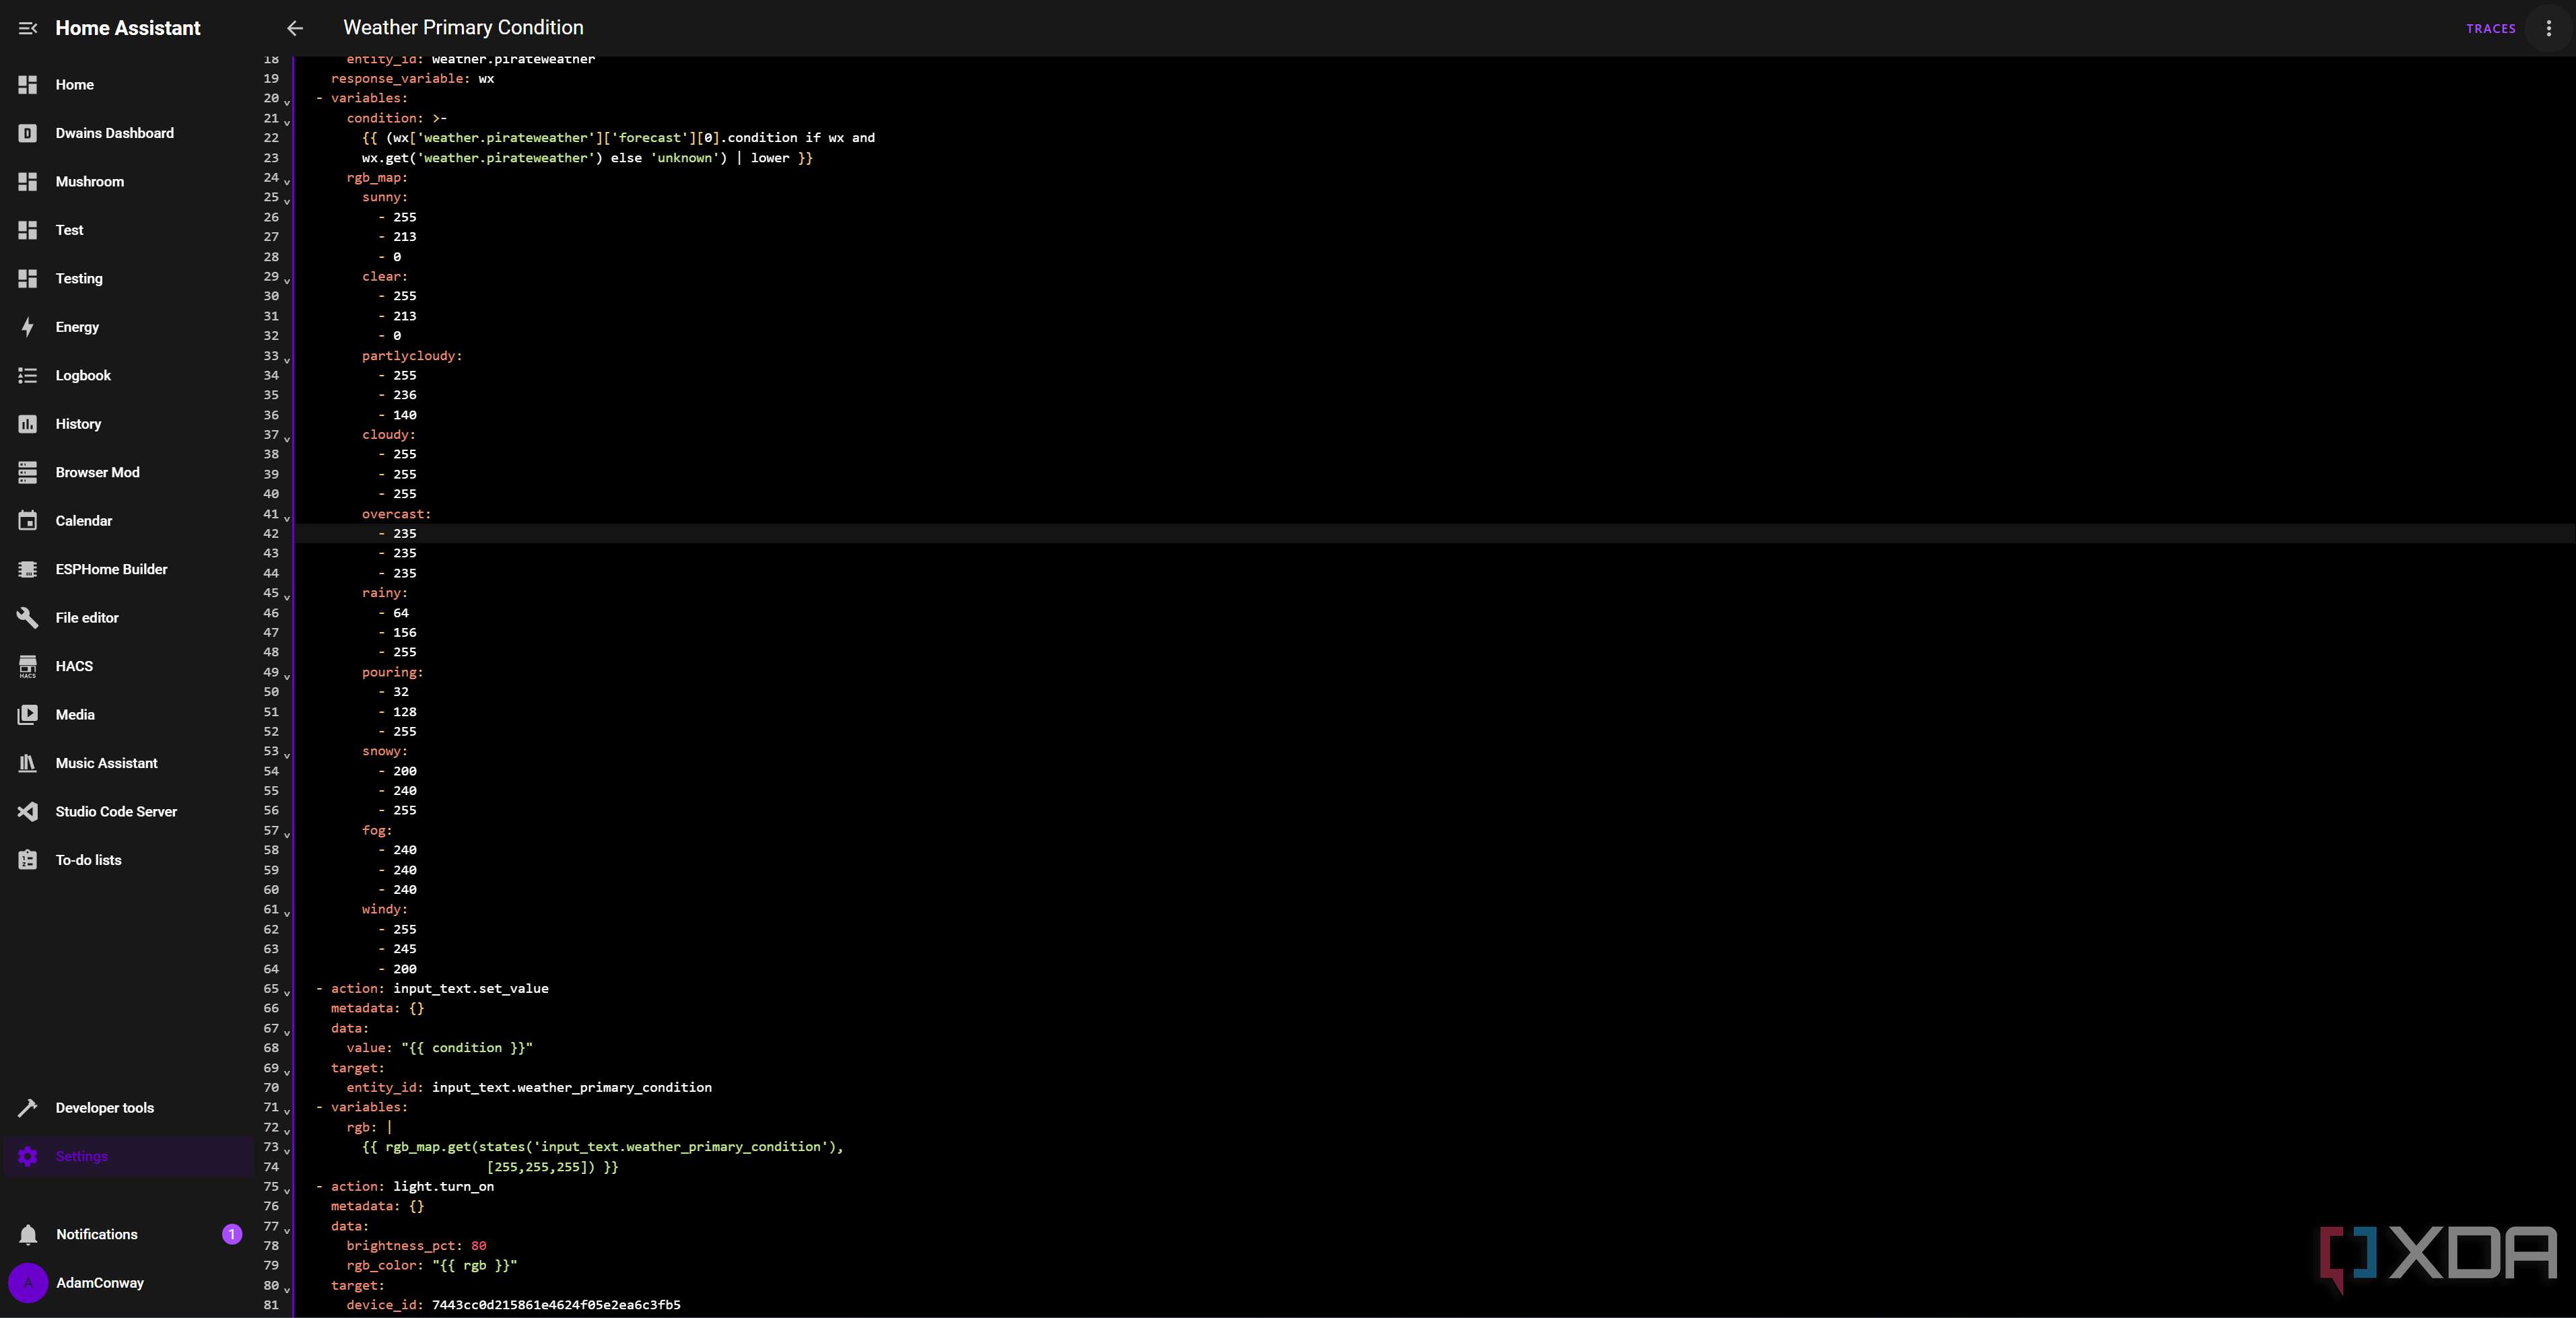Fold the input_text.set_value action at line 65

[x=287, y=993]
